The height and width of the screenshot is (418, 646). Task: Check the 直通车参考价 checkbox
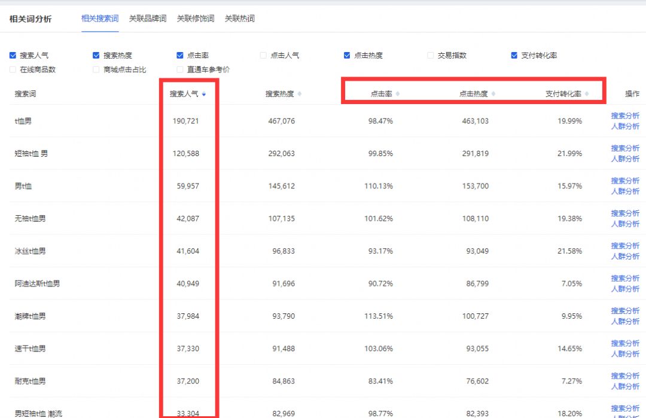[x=179, y=69]
